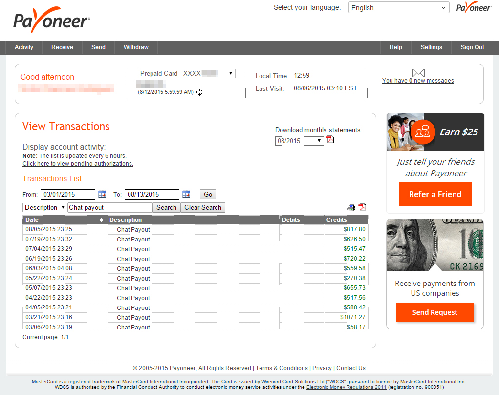
Task: Select the $655.73 credit amount
Action: pos(354,288)
